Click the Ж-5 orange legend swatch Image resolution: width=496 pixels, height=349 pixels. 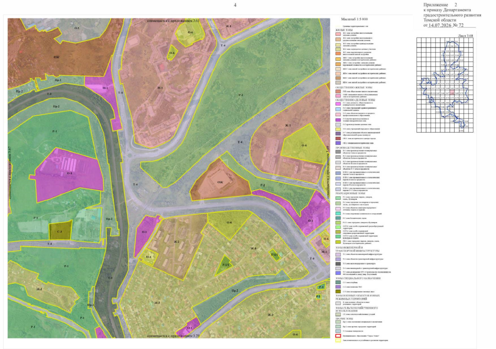(x=338, y=53)
